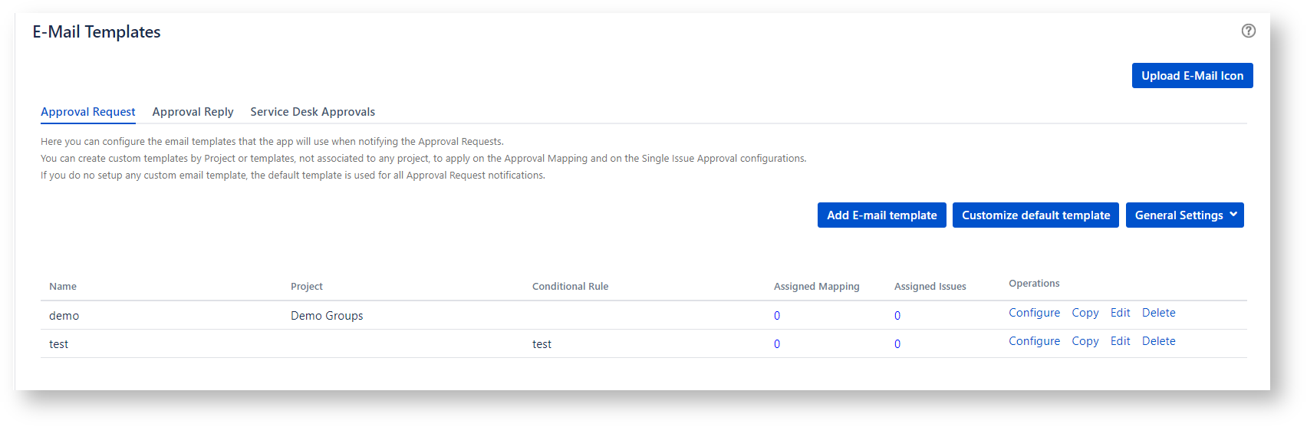
Task: Copy the demo template
Action: tap(1085, 313)
